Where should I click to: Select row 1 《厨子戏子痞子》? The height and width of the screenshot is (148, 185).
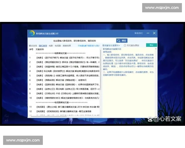[x=64, y=58]
